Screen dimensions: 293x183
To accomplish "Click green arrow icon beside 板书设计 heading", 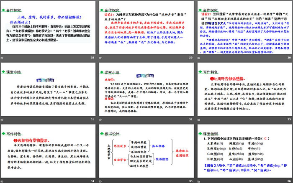I will tap(102, 133).
